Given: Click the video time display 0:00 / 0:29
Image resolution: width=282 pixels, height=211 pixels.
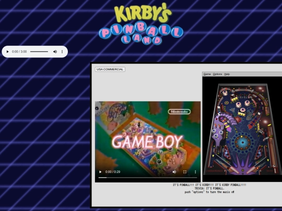Looking at the screenshot, I should (113, 172).
